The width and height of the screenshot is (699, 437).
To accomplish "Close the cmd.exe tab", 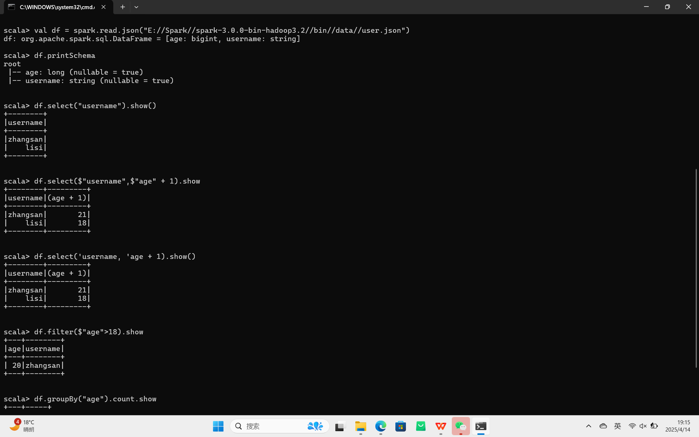I will tap(104, 7).
